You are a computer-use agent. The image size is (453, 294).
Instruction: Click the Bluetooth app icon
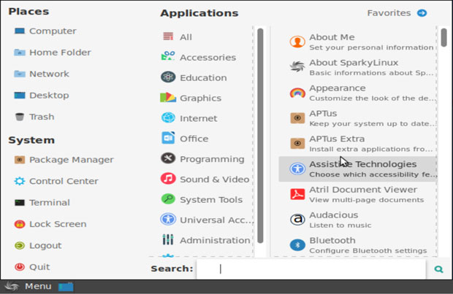tap(297, 245)
